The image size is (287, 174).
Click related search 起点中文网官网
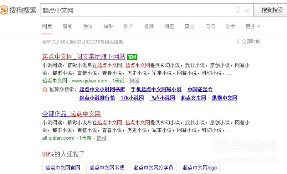[63, 168]
